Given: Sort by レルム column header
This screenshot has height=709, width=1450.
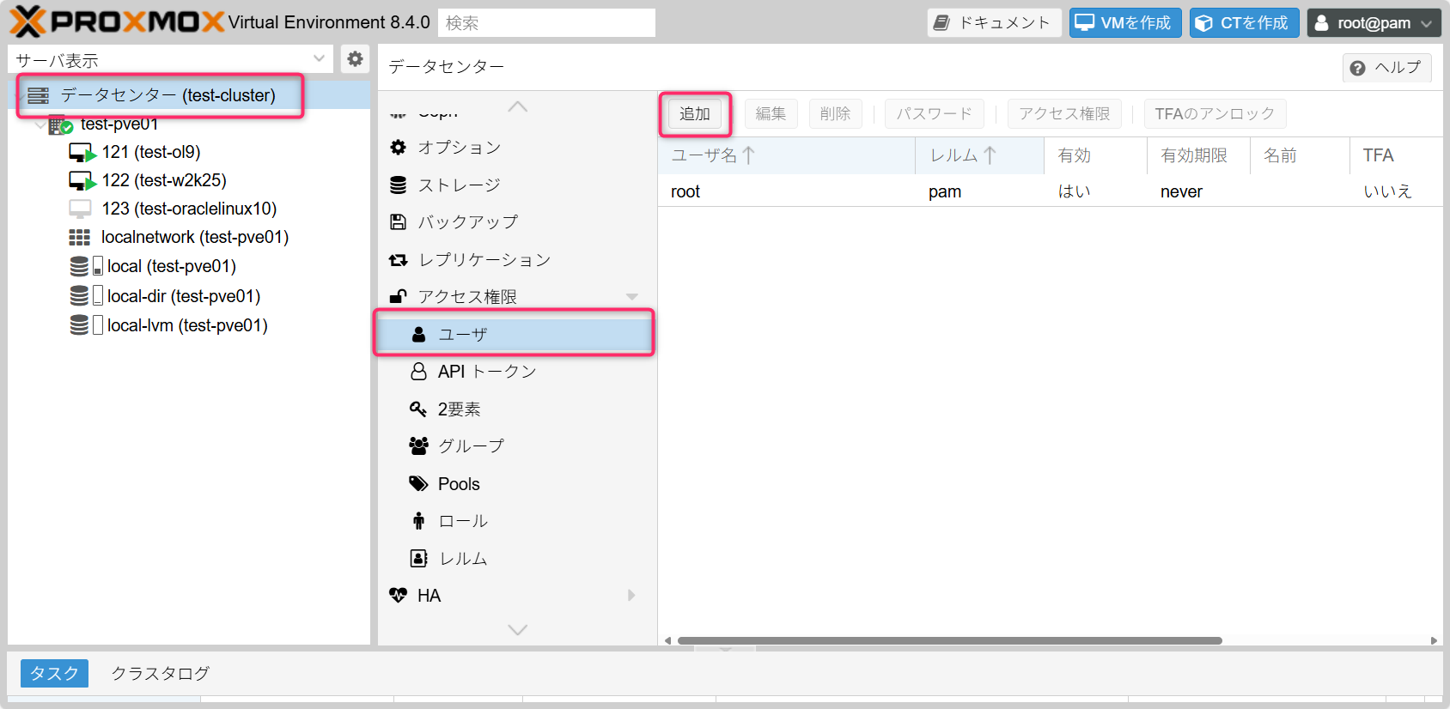Looking at the screenshot, I should coord(980,155).
